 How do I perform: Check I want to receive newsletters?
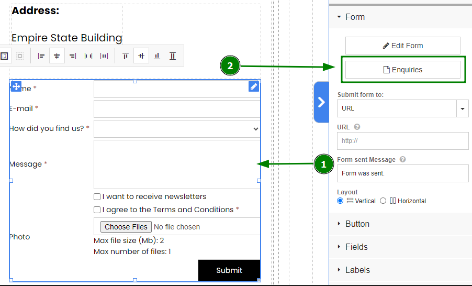97,197
